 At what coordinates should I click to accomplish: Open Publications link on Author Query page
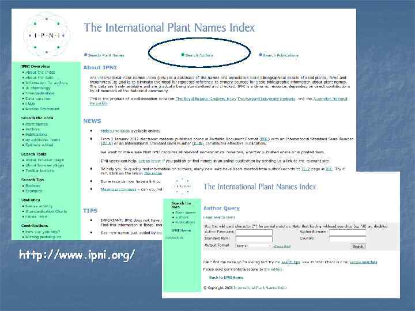click(185, 222)
